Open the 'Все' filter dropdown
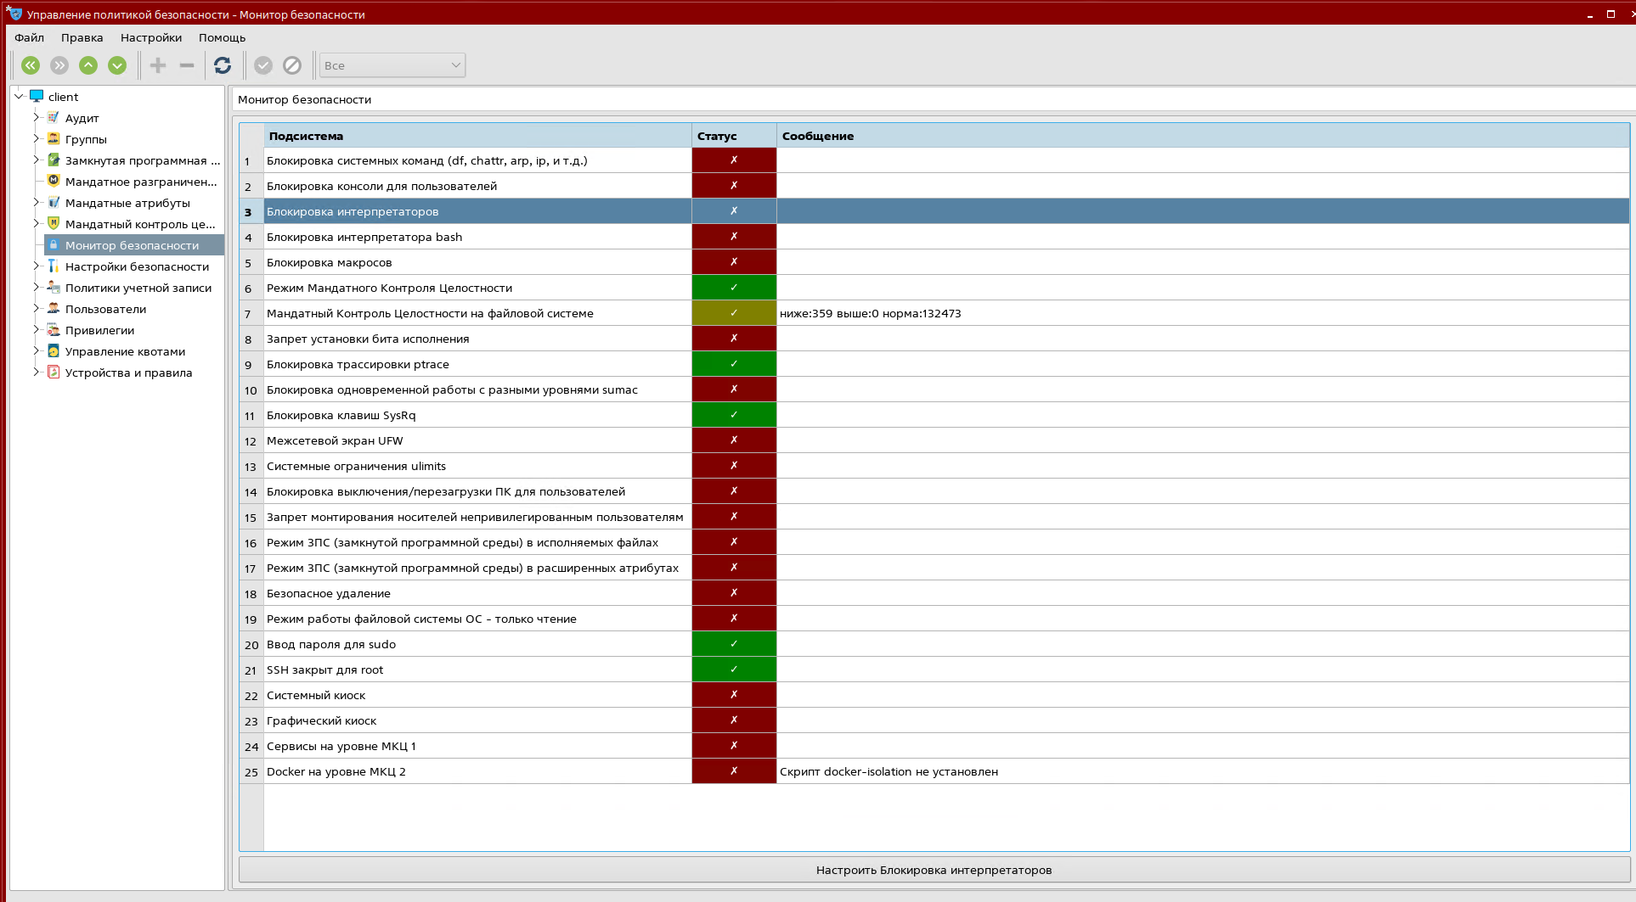 tap(392, 65)
